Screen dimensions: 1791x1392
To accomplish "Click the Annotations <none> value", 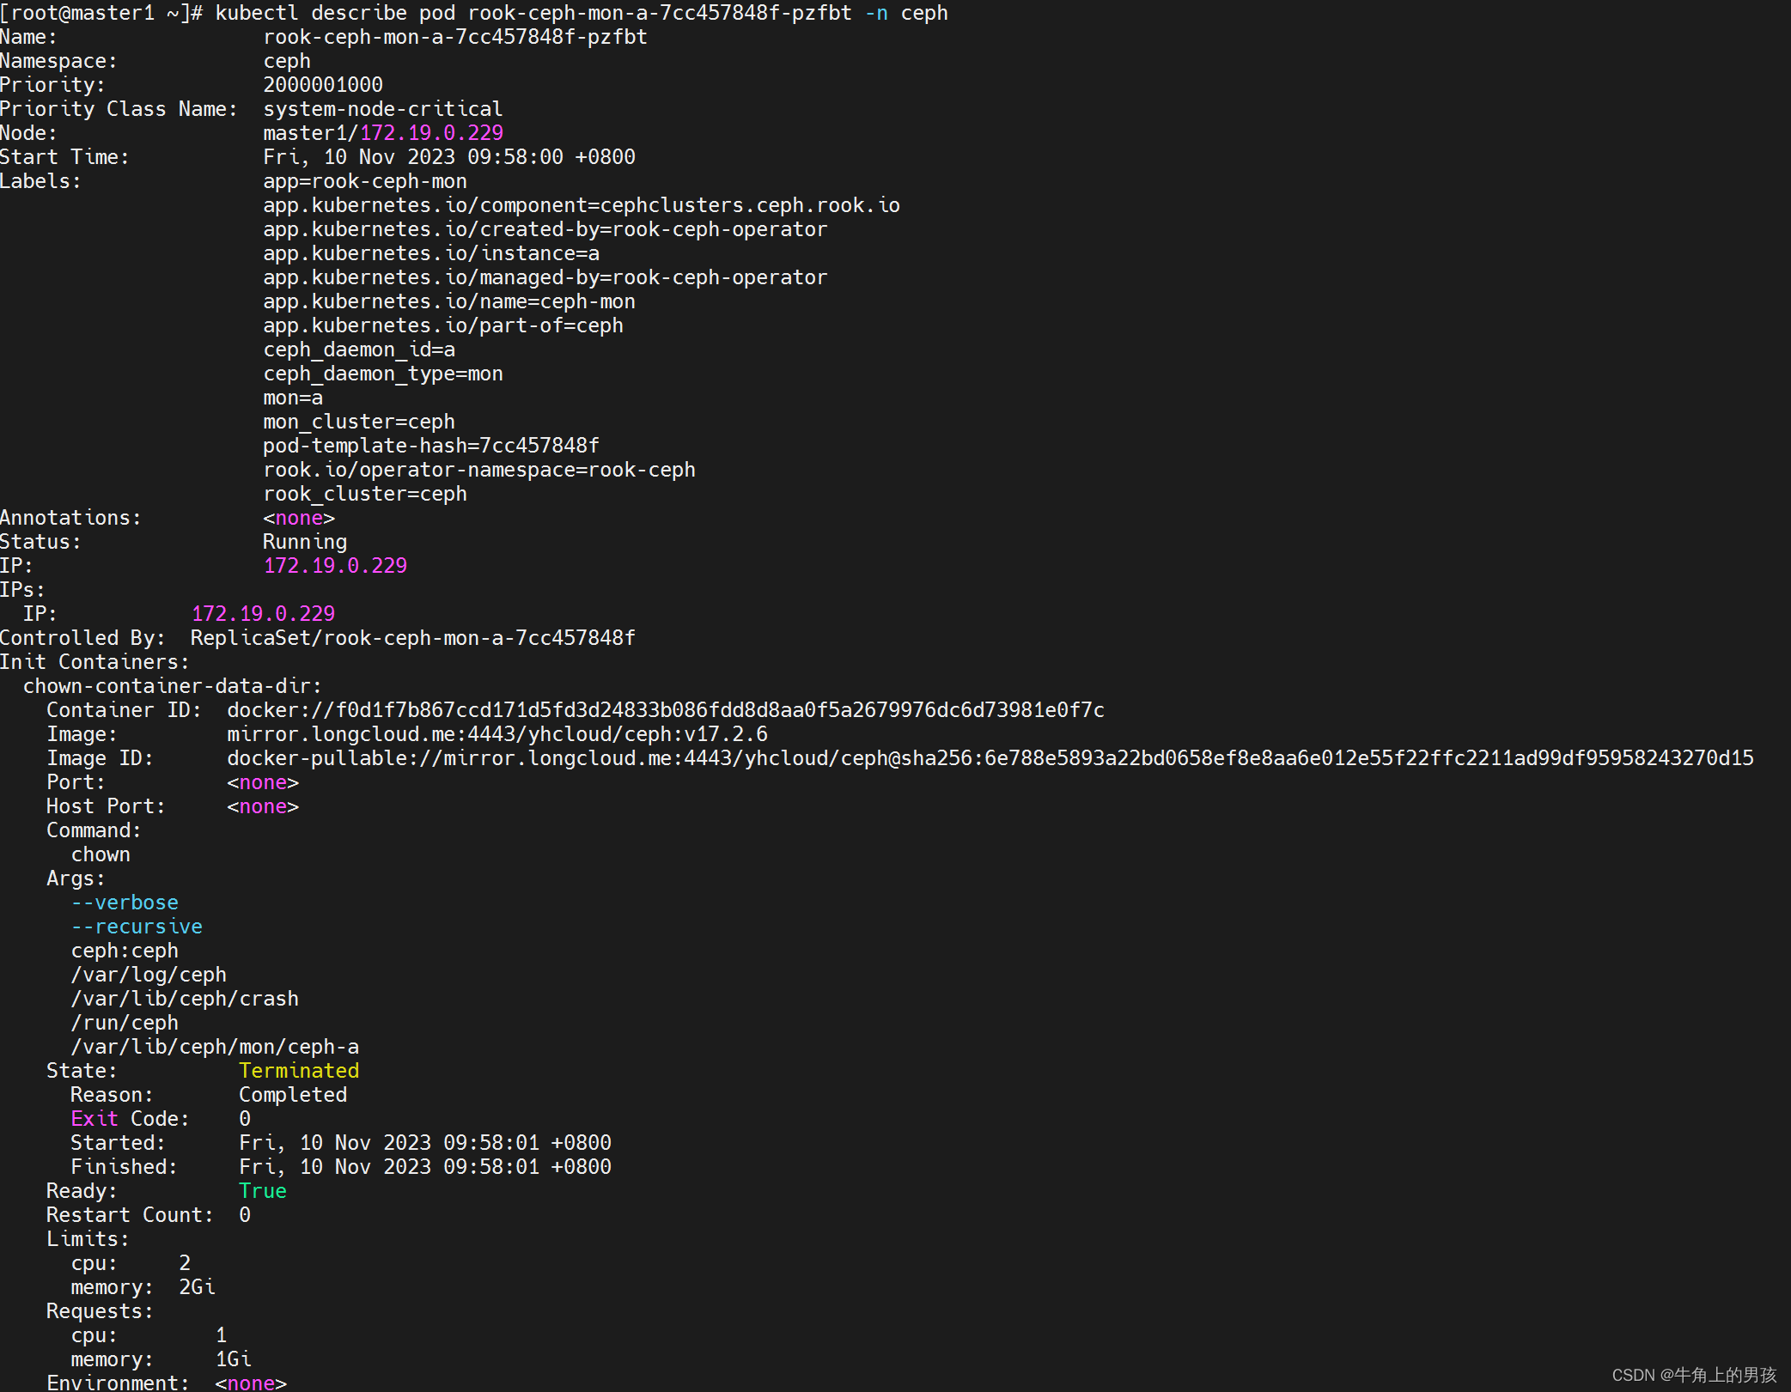I will [299, 518].
